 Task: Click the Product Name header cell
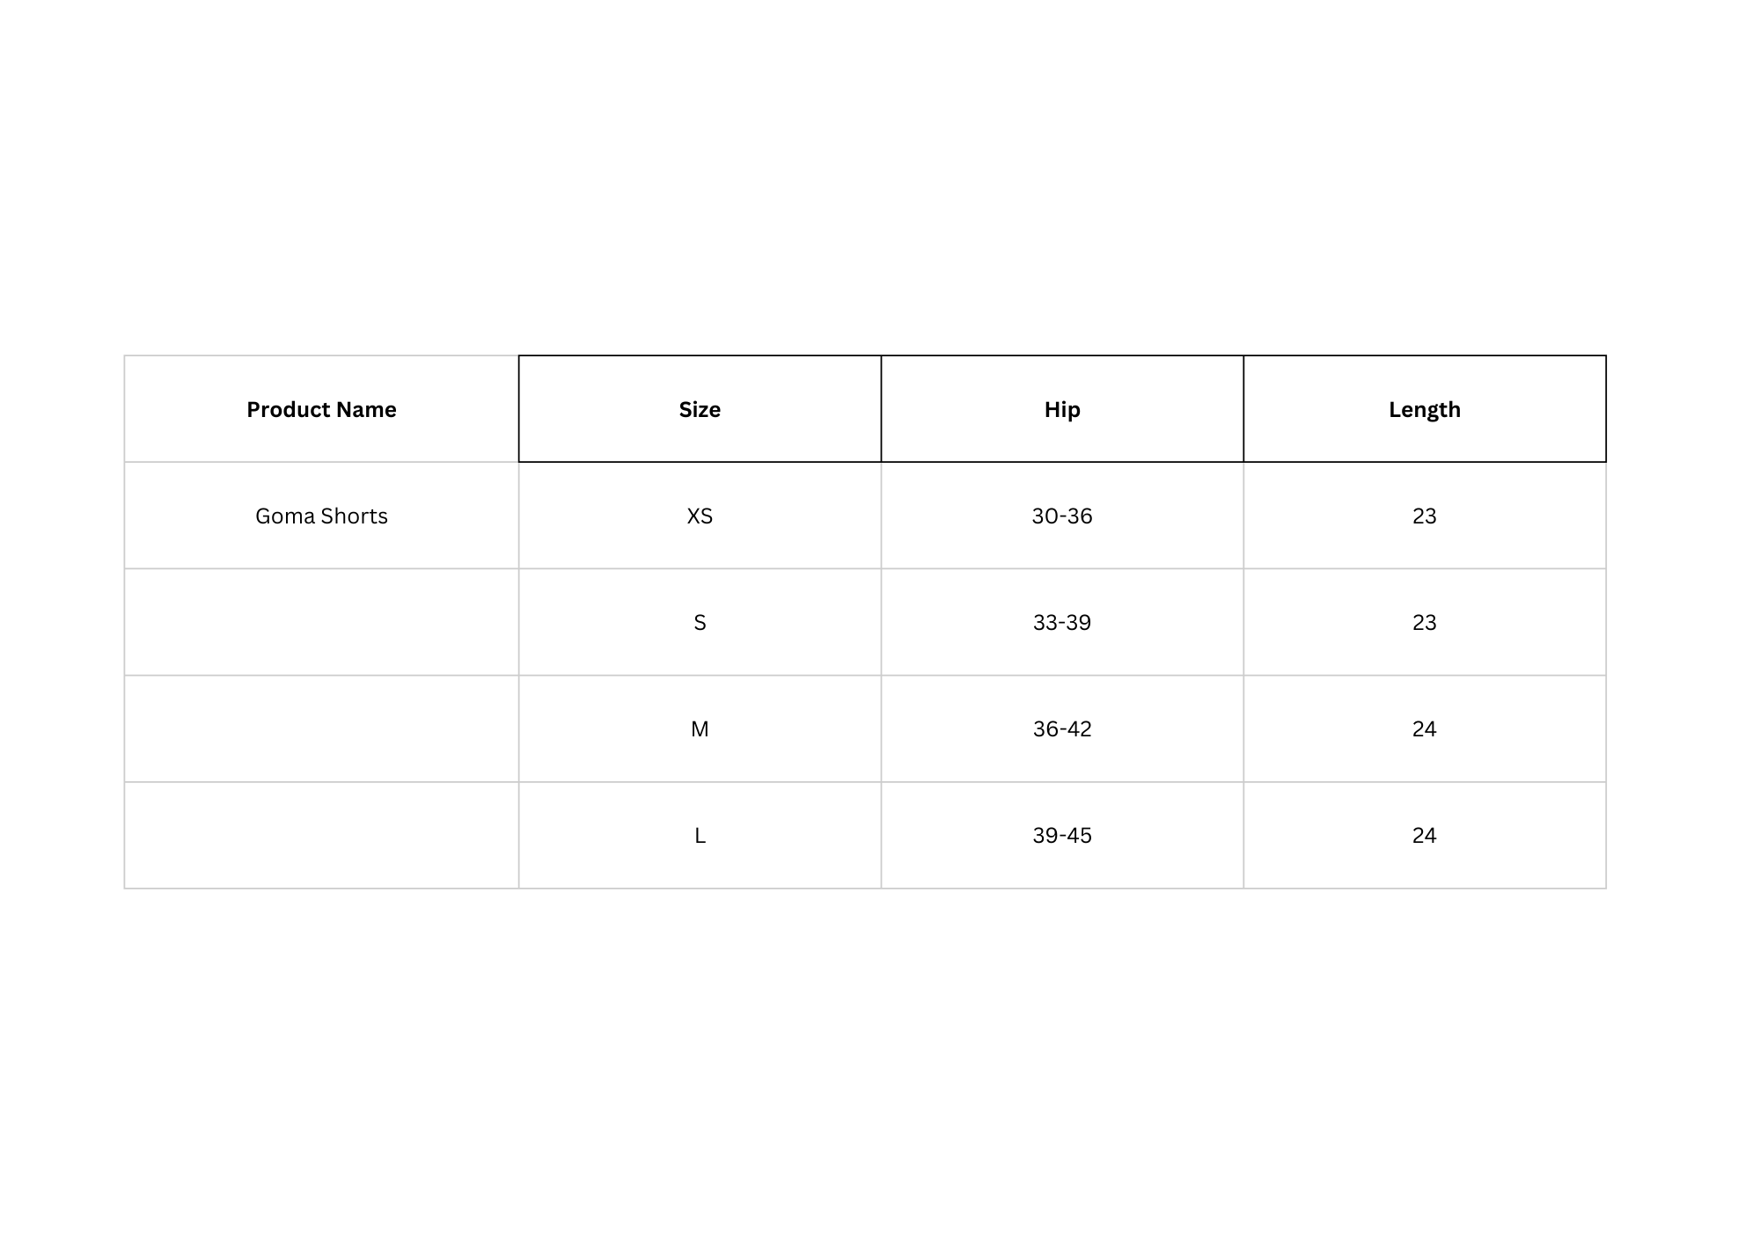[321, 409]
